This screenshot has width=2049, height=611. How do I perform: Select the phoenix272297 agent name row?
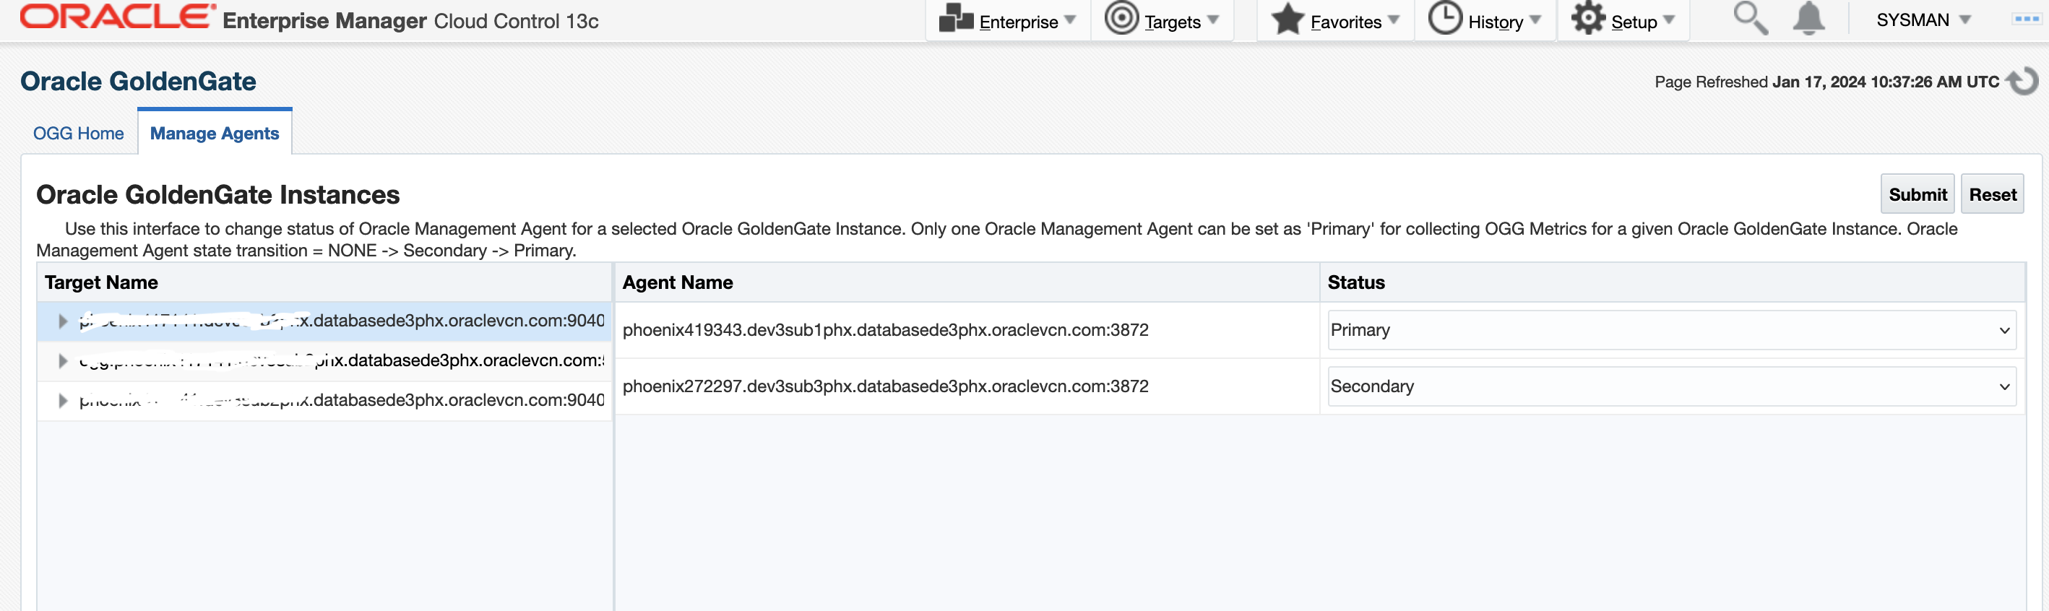point(884,386)
